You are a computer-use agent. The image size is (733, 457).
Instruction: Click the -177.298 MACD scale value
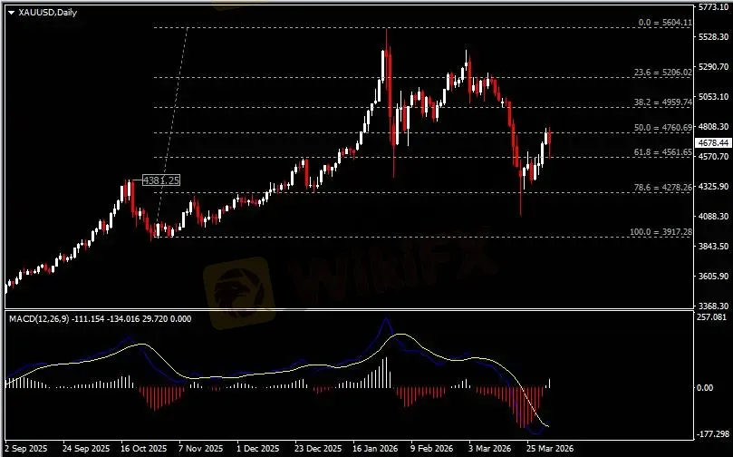coord(712,434)
